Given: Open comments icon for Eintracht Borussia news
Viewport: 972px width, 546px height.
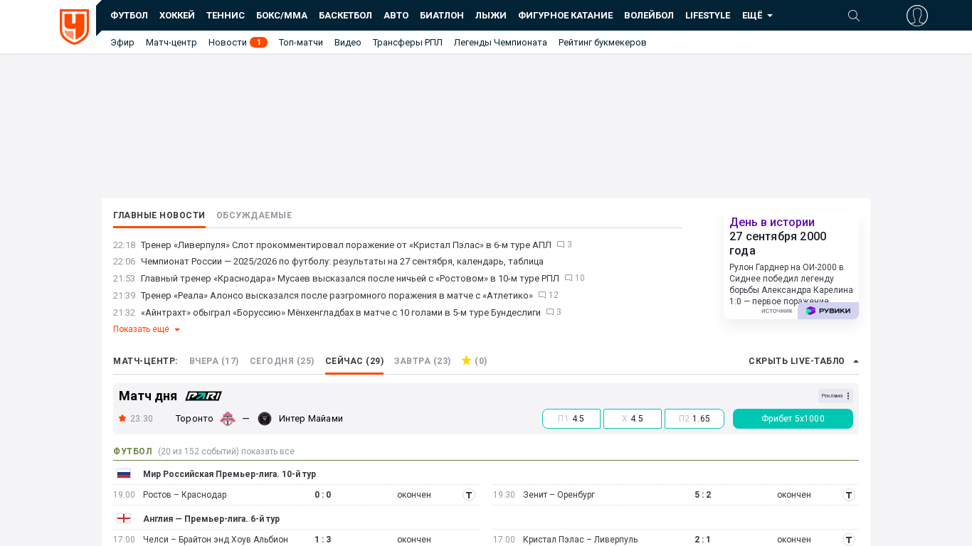Looking at the screenshot, I should click(x=550, y=312).
